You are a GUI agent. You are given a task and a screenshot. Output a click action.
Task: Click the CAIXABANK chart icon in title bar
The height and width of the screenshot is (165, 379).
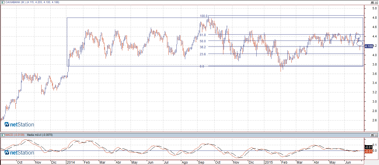3,2
